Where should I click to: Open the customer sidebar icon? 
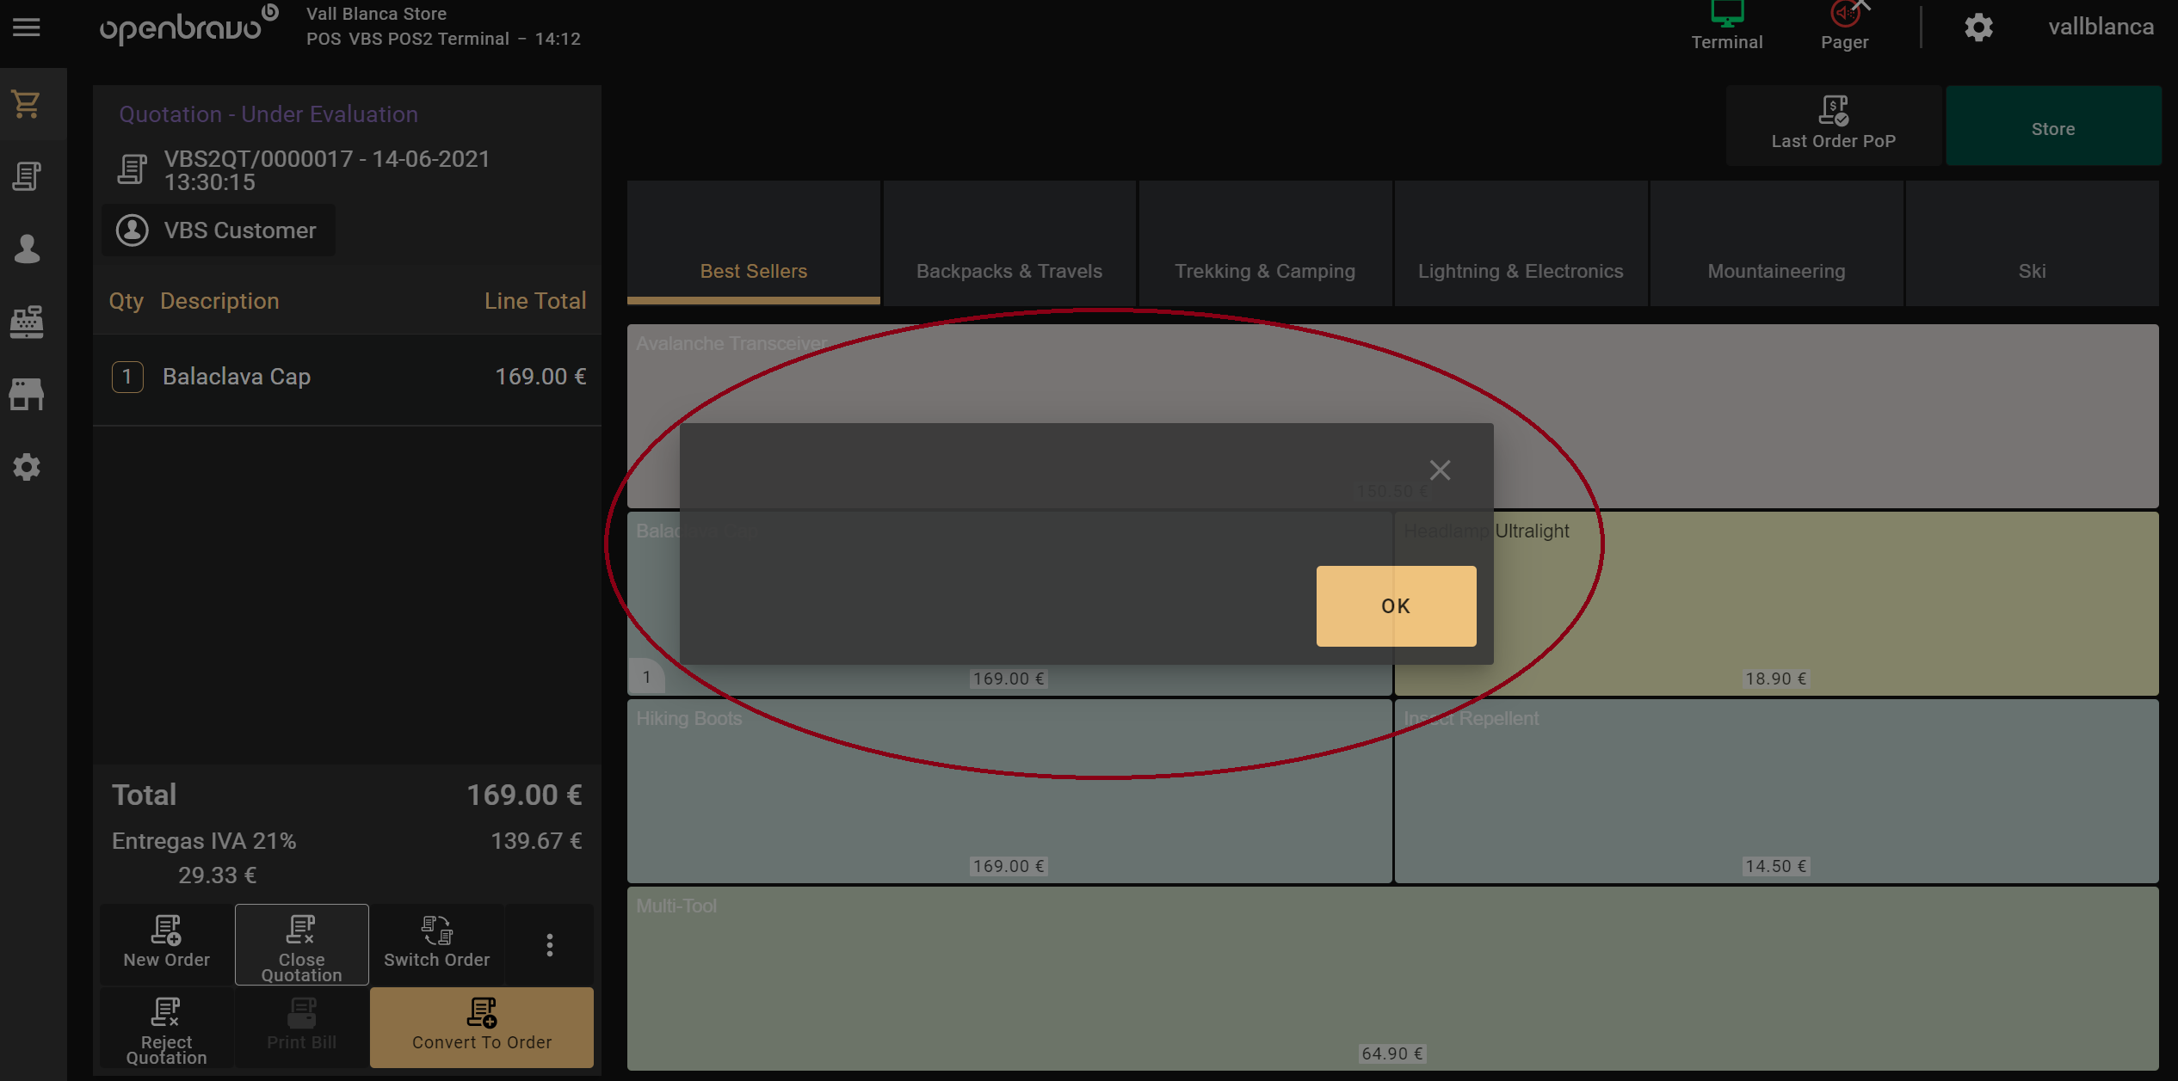click(x=27, y=249)
